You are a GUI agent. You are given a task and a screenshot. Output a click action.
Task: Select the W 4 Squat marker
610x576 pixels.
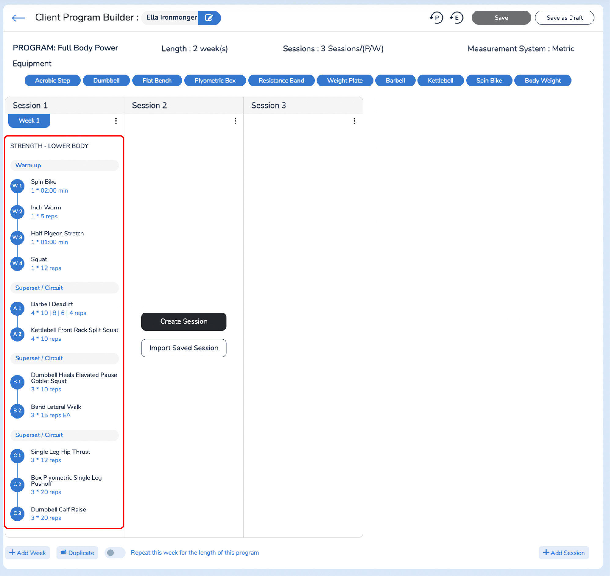[17, 264]
